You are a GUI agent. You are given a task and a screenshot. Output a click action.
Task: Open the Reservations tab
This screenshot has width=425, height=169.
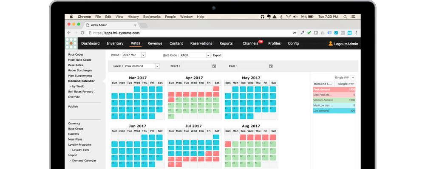click(x=201, y=43)
